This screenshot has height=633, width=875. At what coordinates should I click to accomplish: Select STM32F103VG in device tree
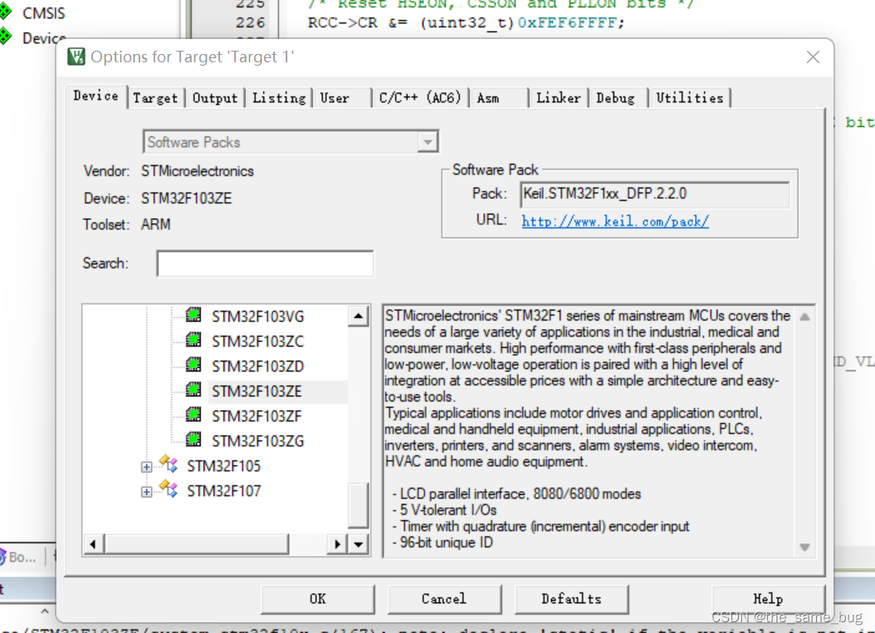tap(258, 316)
